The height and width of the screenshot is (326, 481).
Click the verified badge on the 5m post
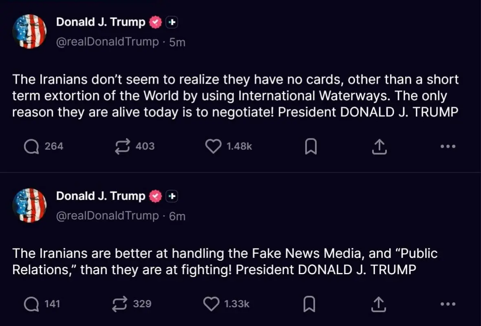155,22
